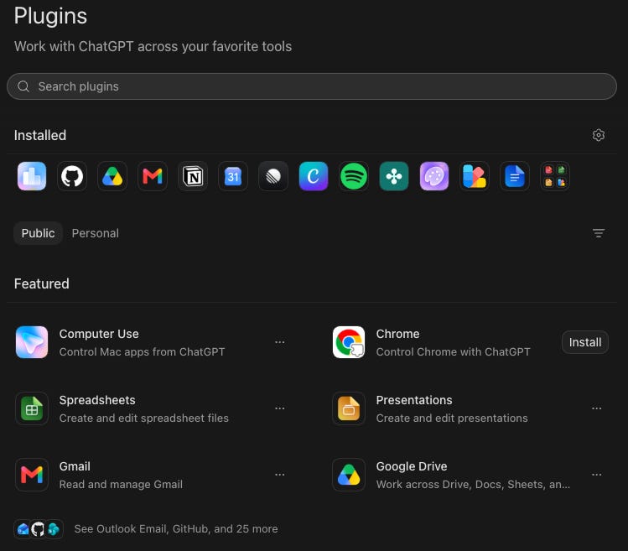Open installed plugins settings gear

[599, 135]
